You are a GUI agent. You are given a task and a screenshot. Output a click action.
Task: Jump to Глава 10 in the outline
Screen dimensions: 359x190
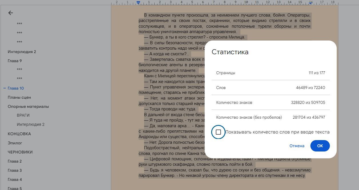[x=16, y=88]
